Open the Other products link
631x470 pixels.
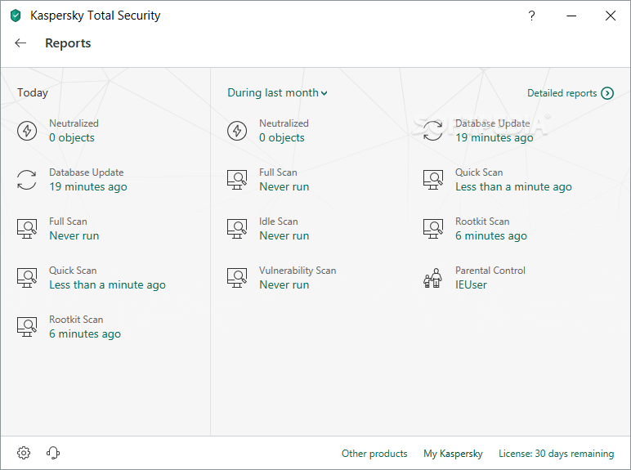374,454
